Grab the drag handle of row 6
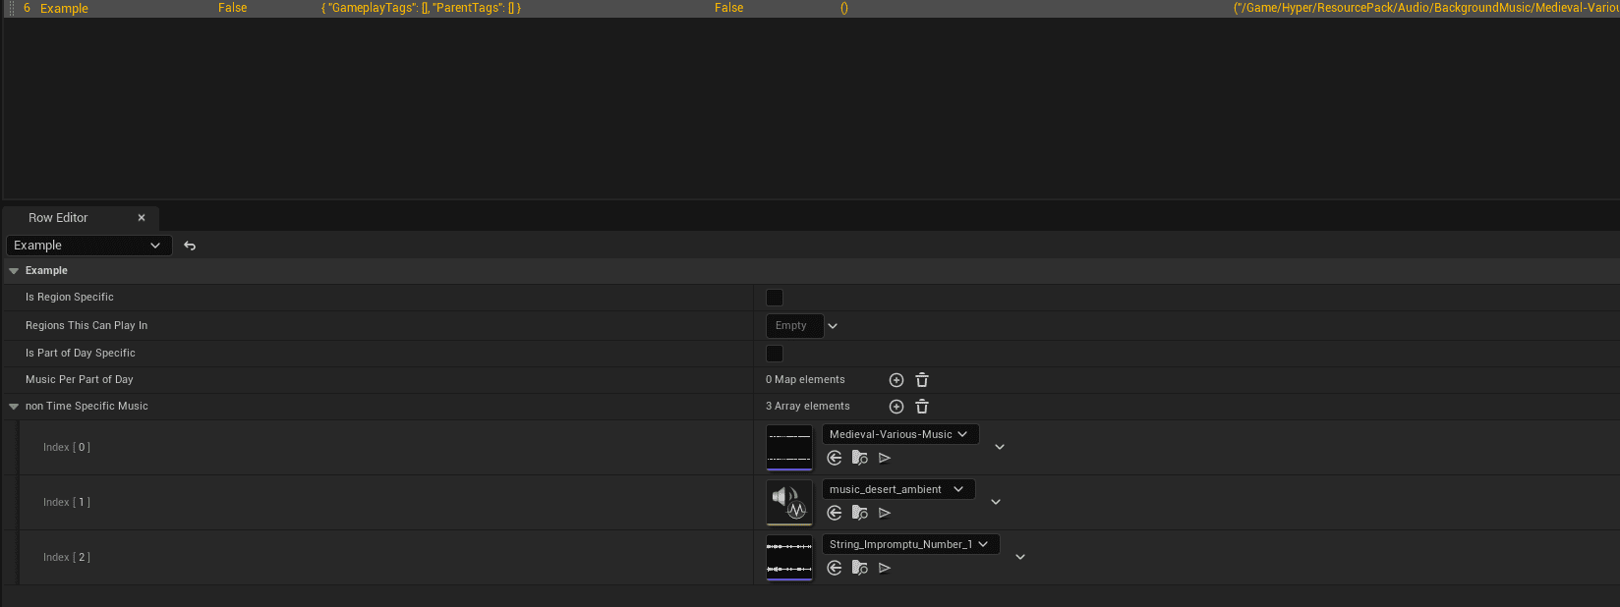1620x607 pixels. [12, 8]
